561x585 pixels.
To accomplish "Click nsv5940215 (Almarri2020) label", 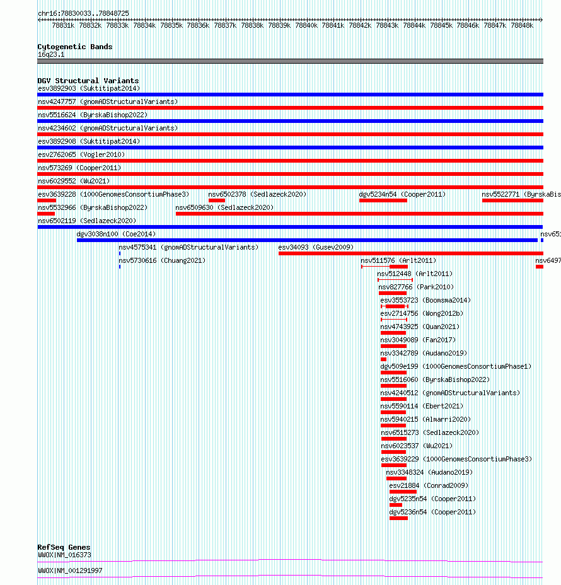I will point(425,419).
